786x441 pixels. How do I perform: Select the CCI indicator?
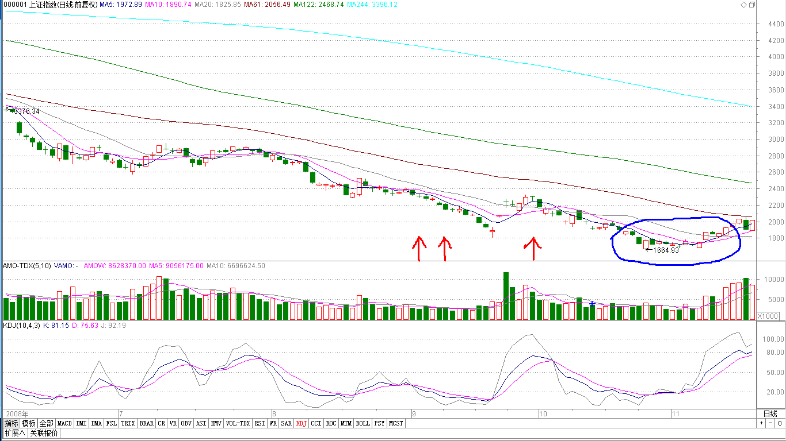tap(316, 423)
